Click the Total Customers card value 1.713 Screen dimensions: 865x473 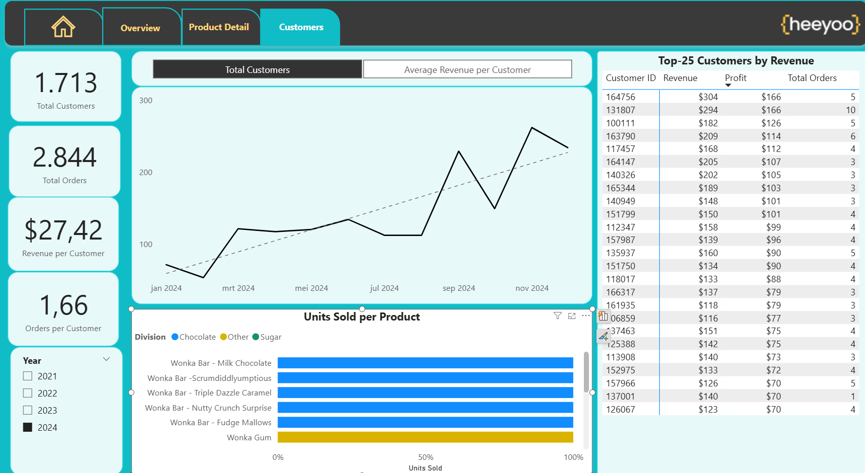point(66,83)
